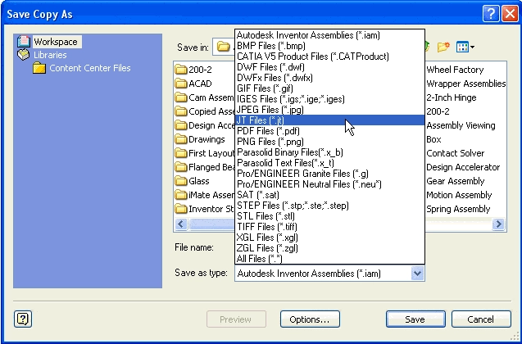Click the title bar Help question mark
The height and width of the screenshot is (344, 522).
(490, 14)
